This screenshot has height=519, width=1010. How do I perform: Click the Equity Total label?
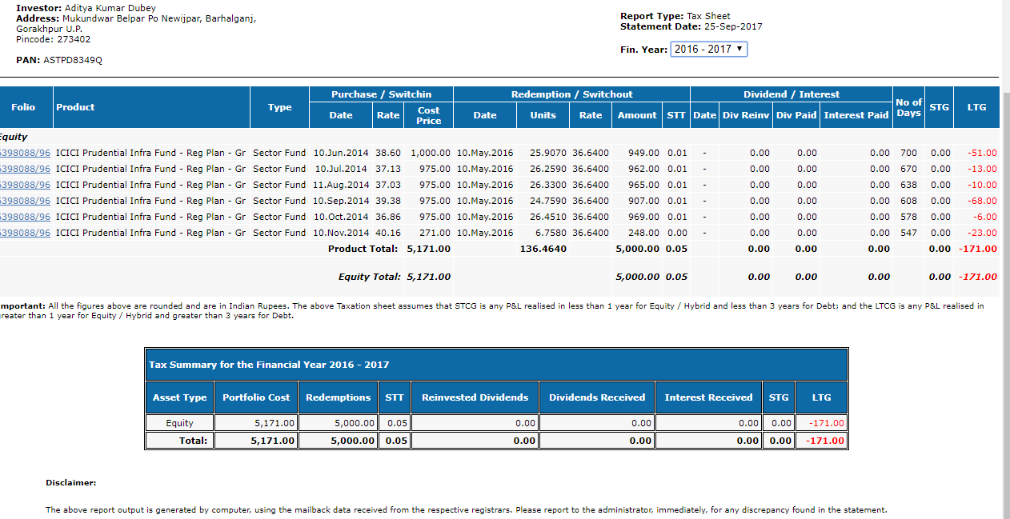369,277
